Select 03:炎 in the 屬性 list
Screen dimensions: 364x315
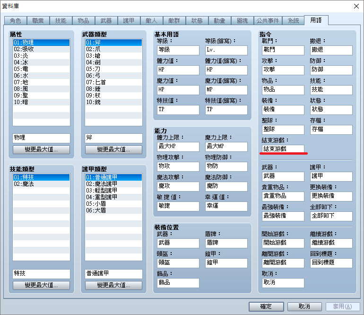[x=41, y=56]
